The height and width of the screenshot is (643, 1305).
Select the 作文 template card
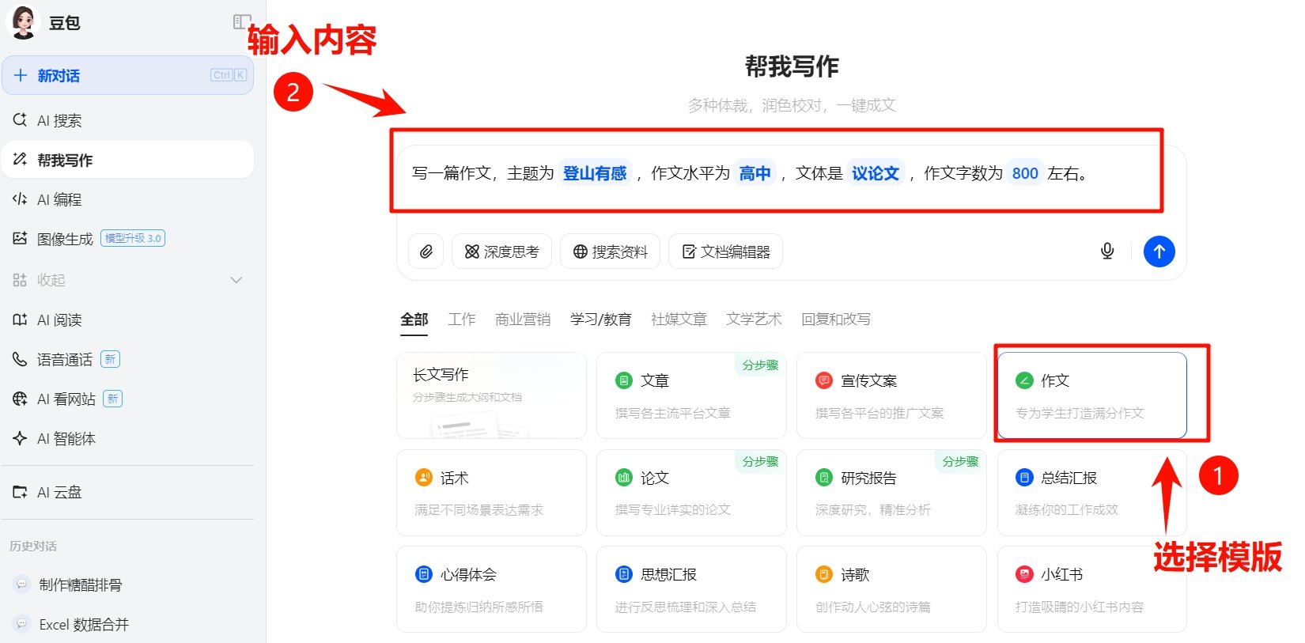[x=1091, y=395]
